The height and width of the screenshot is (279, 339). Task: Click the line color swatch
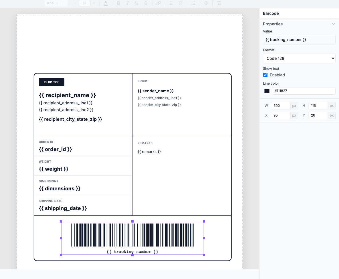pyautogui.click(x=267, y=91)
